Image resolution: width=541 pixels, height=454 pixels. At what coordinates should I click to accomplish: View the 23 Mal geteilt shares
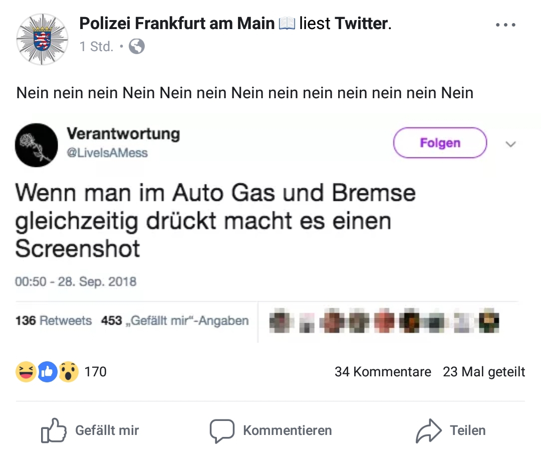click(484, 372)
